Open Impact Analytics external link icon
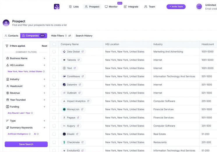 pos(88,101)
